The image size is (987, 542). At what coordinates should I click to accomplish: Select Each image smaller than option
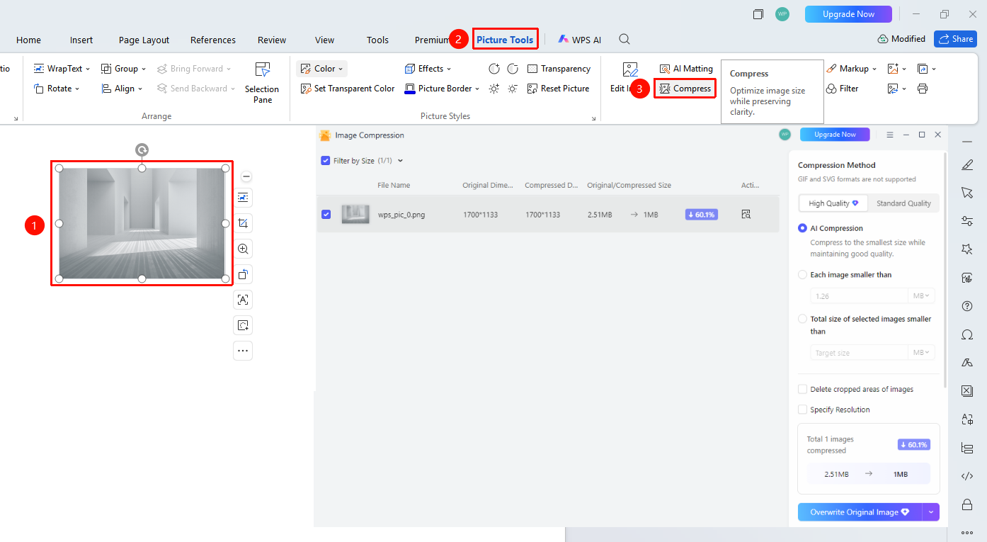(x=802, y=275)
